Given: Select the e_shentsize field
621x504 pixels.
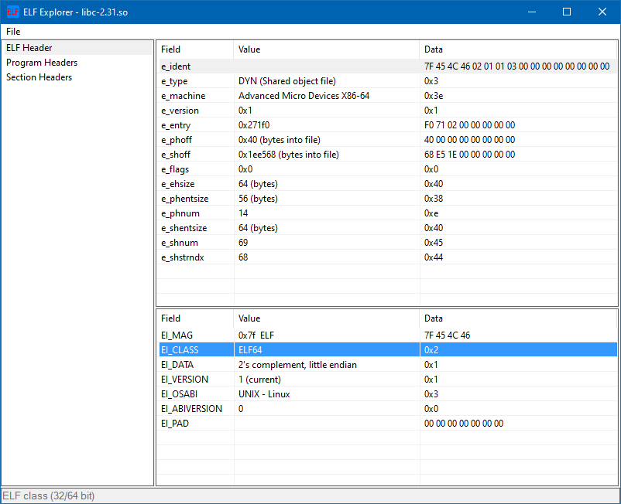Looking at the screenshot, I should pos(184,228).
